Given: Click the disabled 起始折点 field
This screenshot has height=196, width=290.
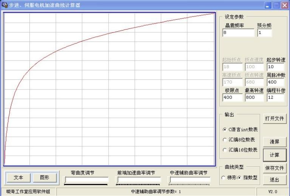Looking at the screenshot, I should 233,67.
